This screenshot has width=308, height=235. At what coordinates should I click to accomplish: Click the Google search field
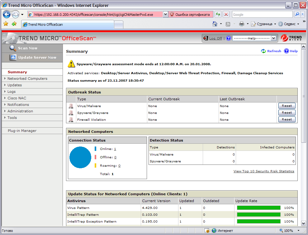[262, 15]
